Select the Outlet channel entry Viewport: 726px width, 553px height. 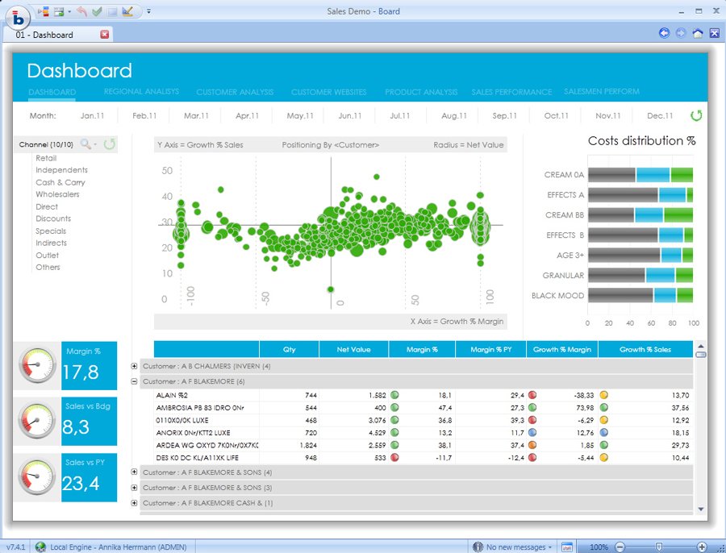pos(47,255)
